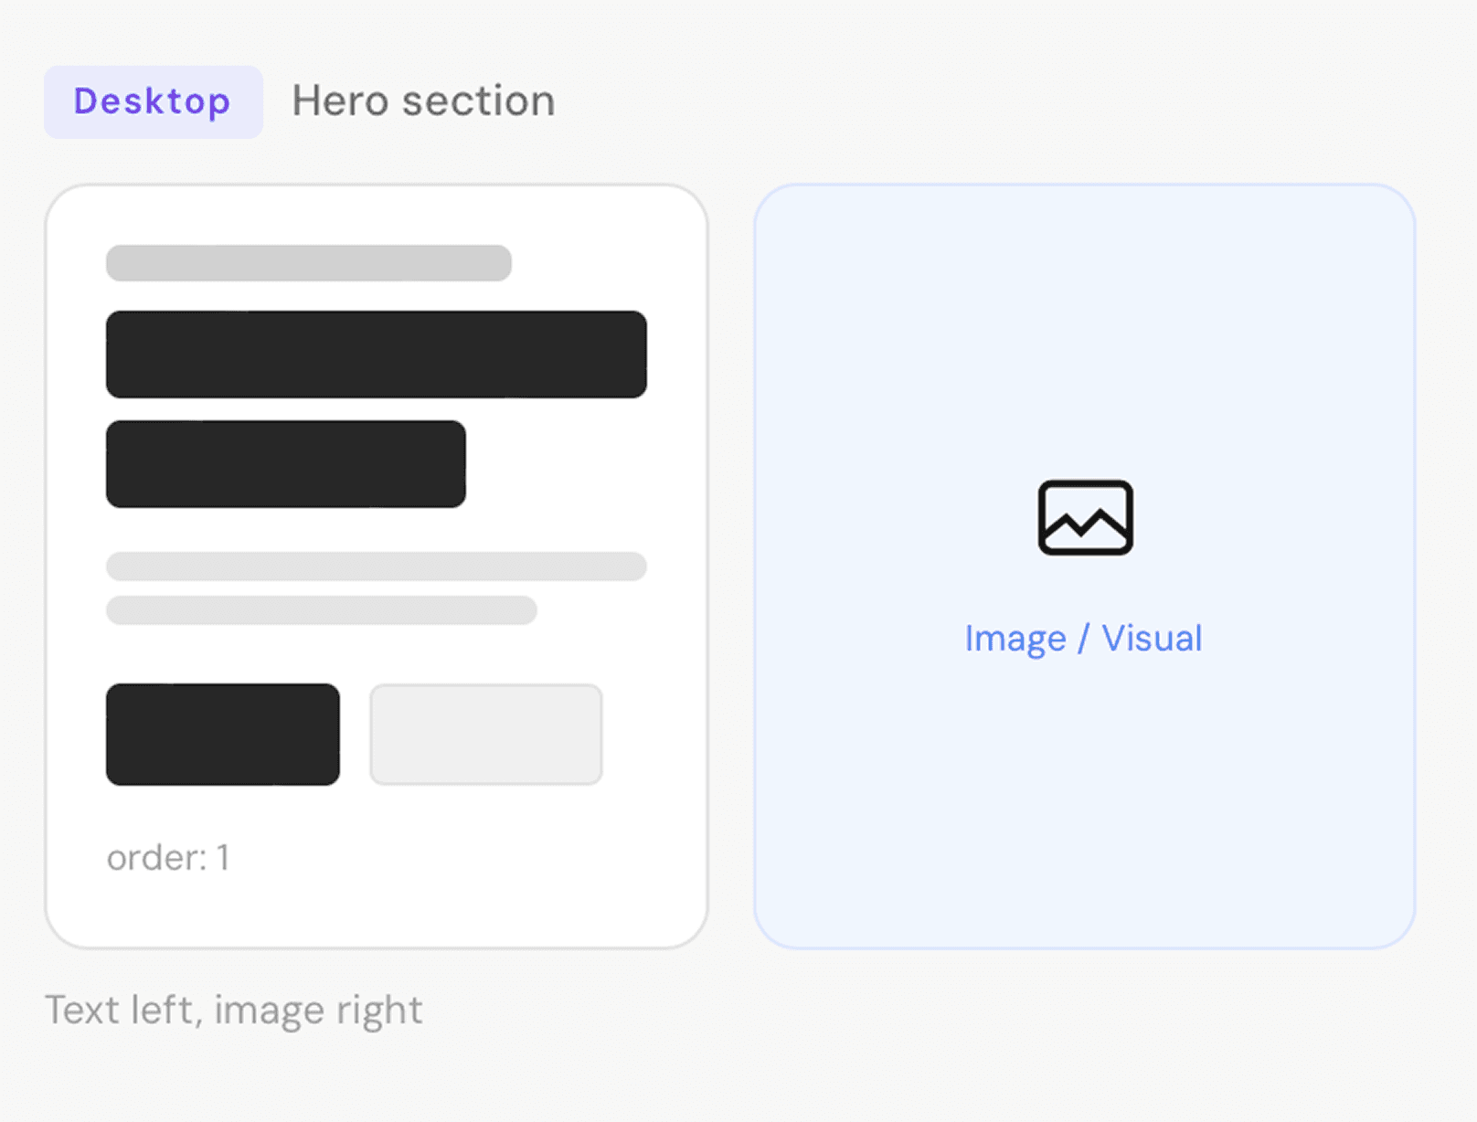Click the first dark headline bar
This screenshot has height=1122, width=1477.
[x=377, y=354]
